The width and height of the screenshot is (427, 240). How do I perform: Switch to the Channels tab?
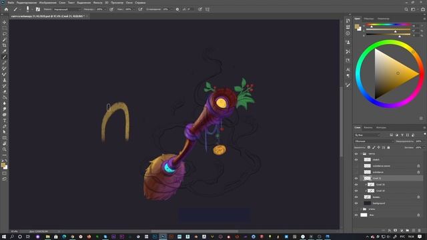[x=368, y=127]
